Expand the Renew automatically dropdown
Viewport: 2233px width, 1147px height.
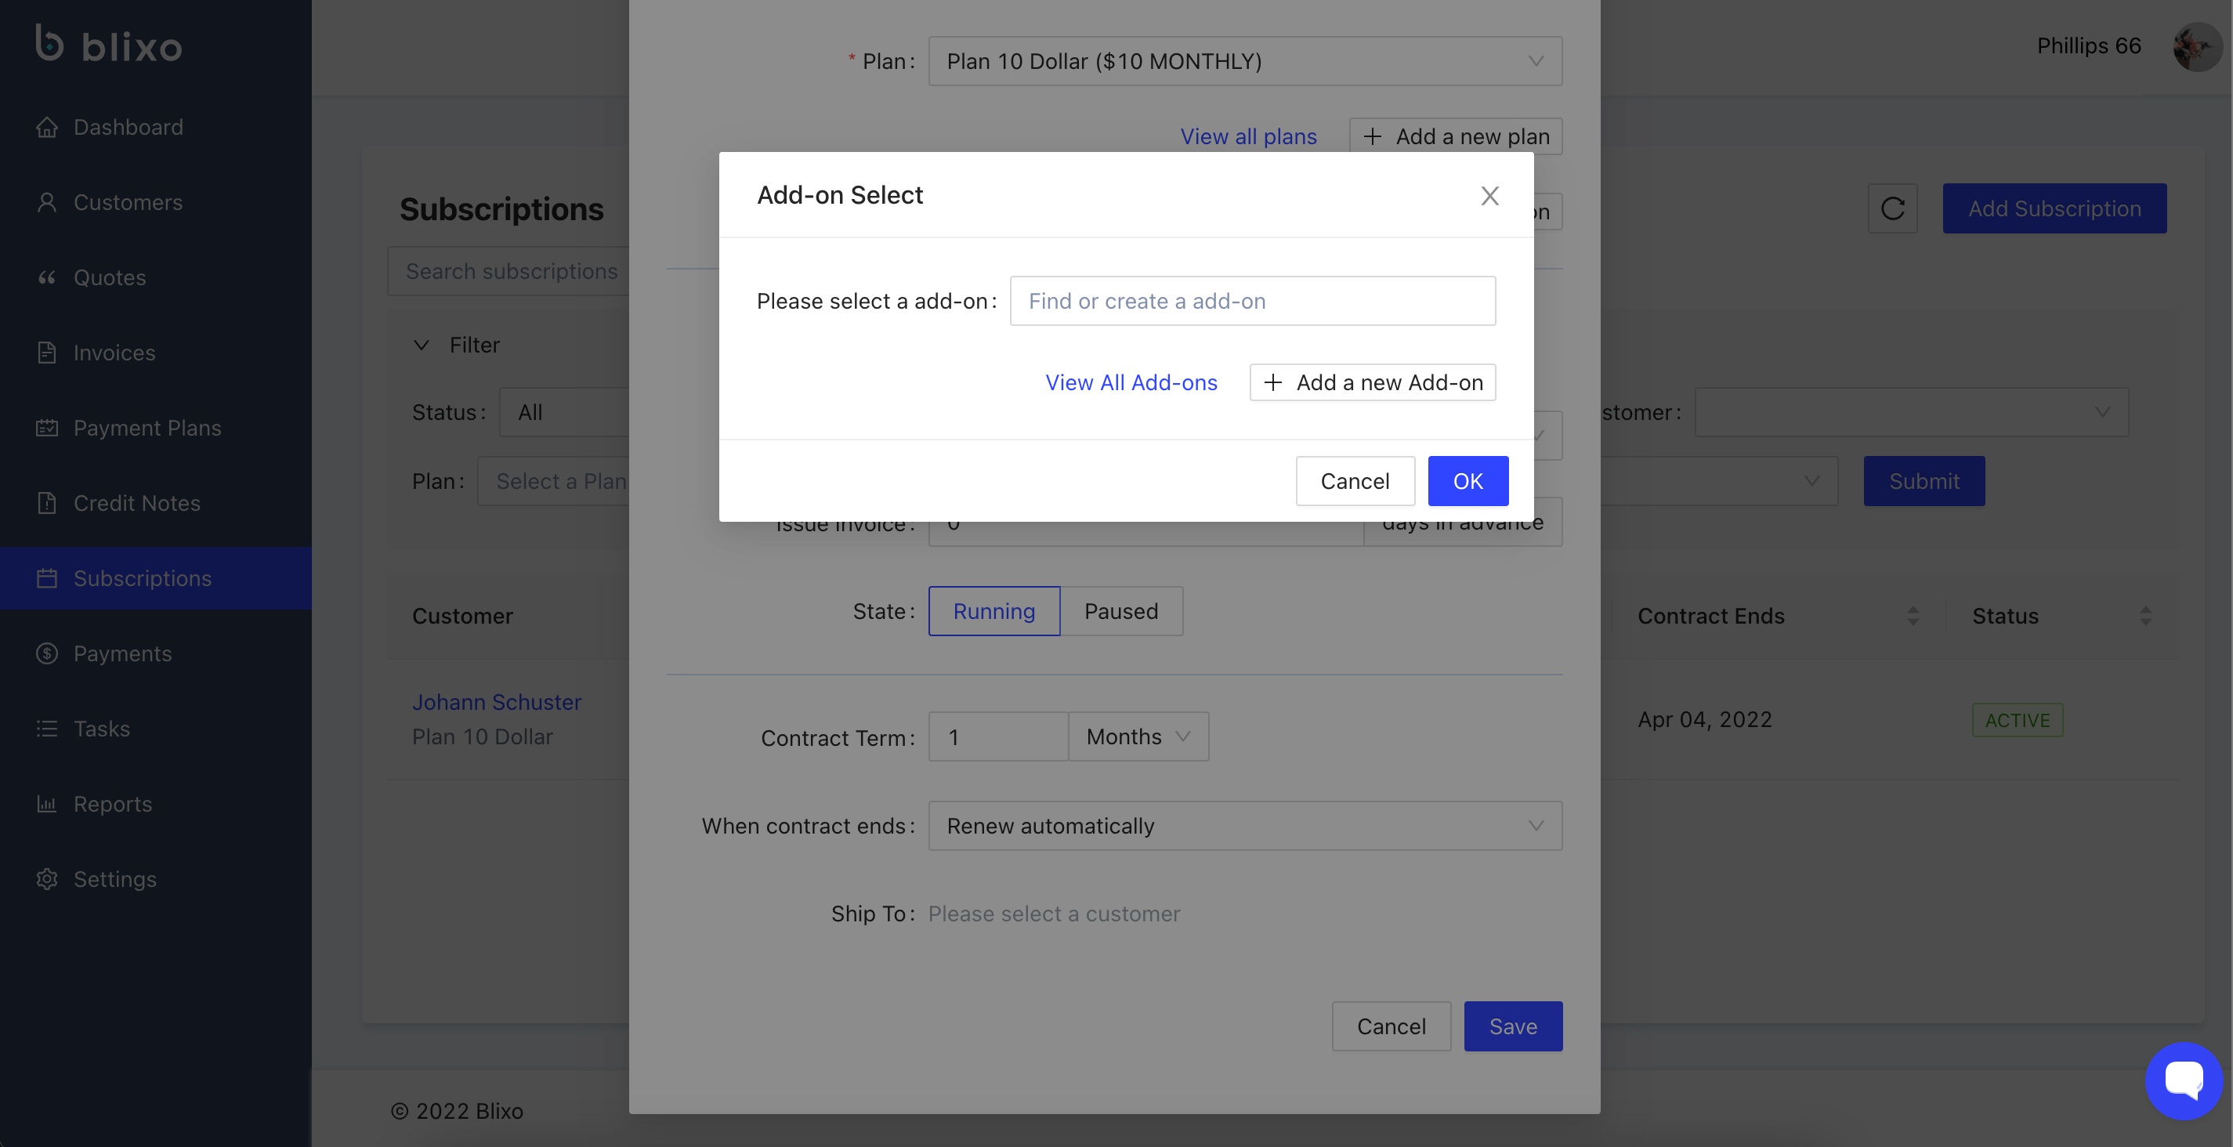1244,827
